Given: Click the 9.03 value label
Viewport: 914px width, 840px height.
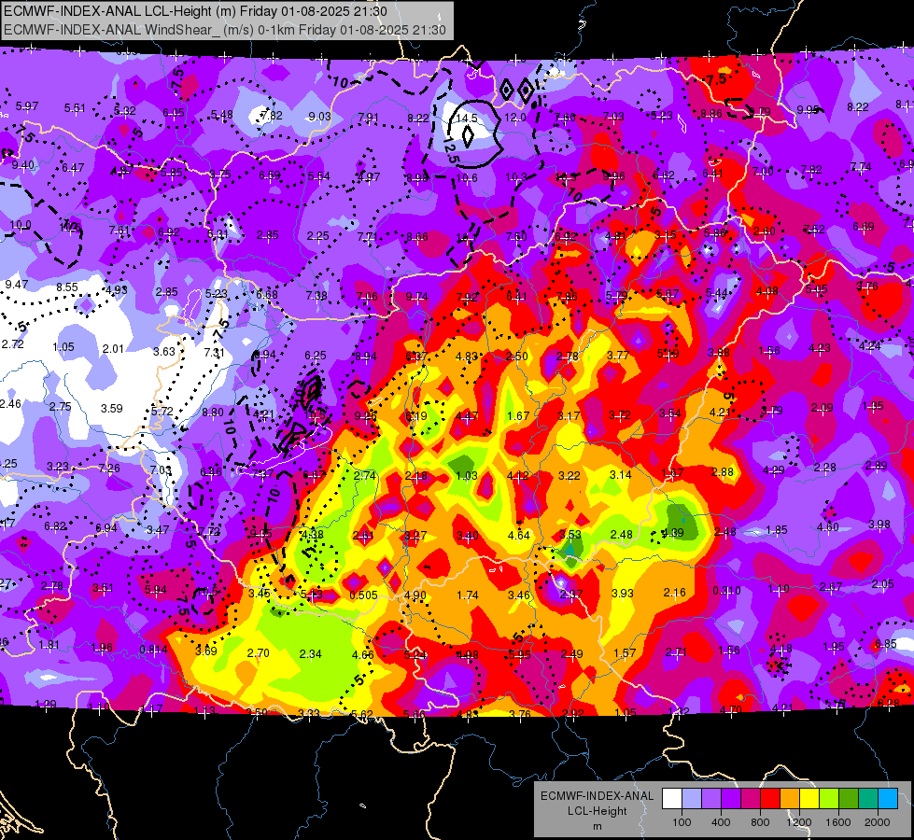Looking at the screenshot, I should coord(319,117).
